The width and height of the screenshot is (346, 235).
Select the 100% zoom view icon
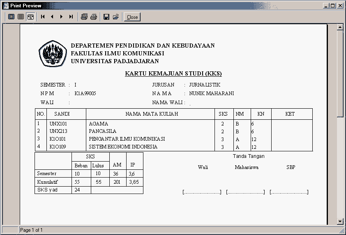[x=21, y=17]
